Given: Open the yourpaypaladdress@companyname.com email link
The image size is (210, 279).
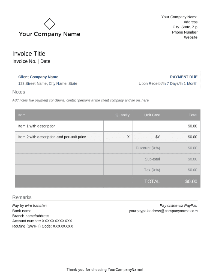Looking at the screenshot, I should pyautogui.click(x=163, y=211).
